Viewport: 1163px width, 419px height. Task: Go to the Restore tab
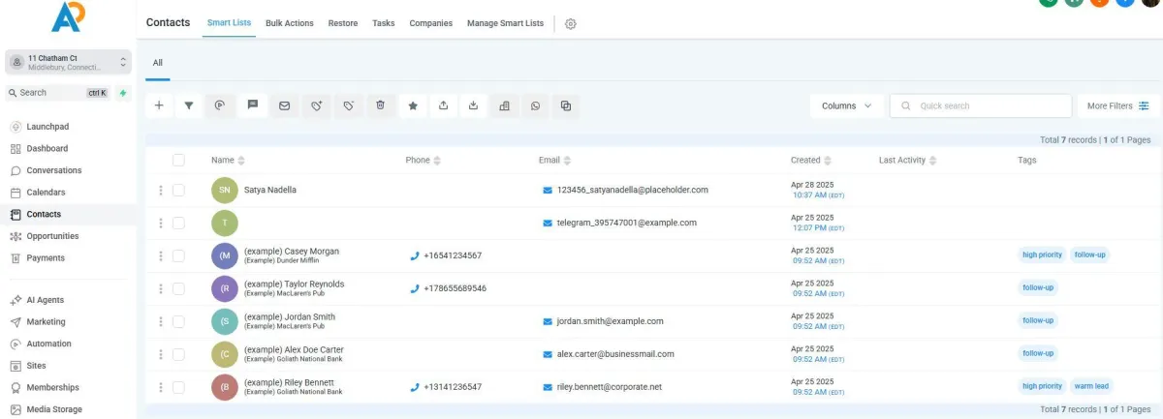pyautogui.click(x=343, y=23)
